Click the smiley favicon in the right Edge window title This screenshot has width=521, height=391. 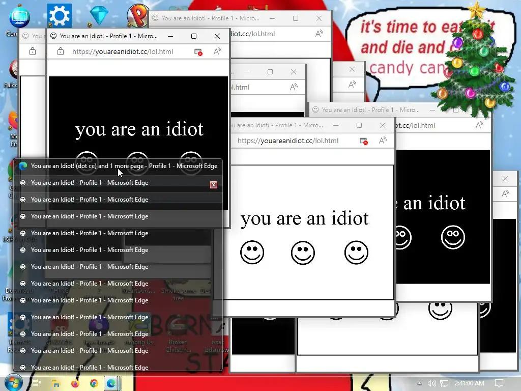pyautogui.click(x=315, y=110)
